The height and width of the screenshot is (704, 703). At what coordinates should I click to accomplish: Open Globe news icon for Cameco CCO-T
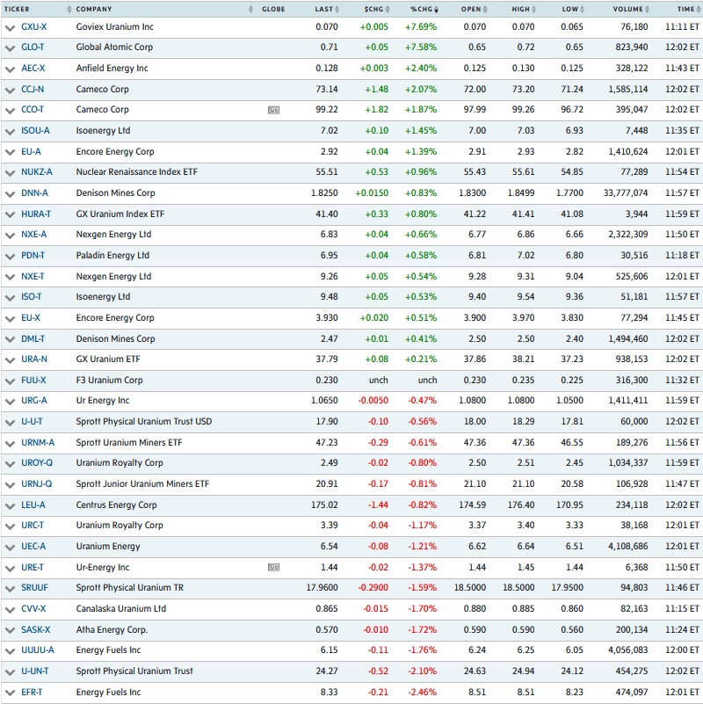[273, 110]
